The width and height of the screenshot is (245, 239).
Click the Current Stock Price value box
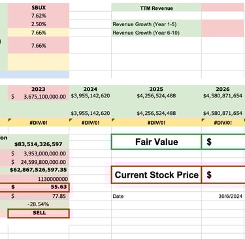(223, 175)
